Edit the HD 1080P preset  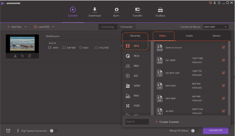click(x=223, y=60)
